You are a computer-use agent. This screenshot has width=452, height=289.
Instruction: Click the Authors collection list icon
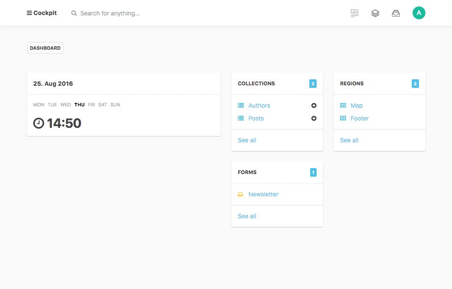pyautogui.click(x=241, y=105)
